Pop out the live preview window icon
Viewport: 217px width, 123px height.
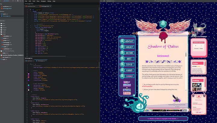click(x=171, y=1)
